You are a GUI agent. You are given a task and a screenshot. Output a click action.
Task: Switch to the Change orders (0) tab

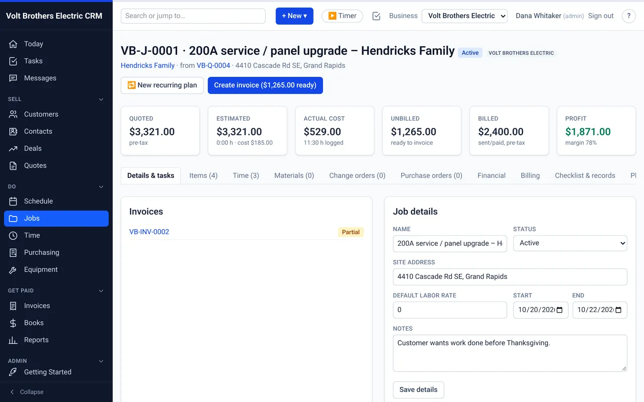357,175
